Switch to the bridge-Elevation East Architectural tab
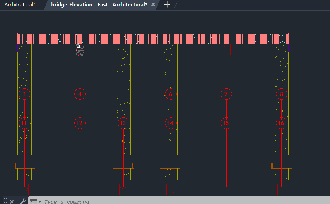The width and height of the screenshot is (330, 204). tap(99, 5)
